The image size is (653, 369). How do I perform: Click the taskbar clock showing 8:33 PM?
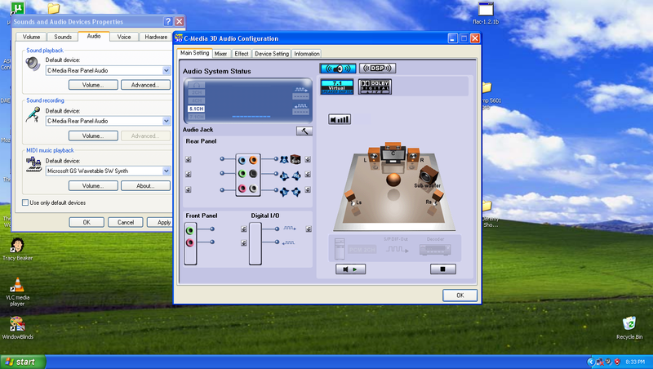click(x=635, y=362)
